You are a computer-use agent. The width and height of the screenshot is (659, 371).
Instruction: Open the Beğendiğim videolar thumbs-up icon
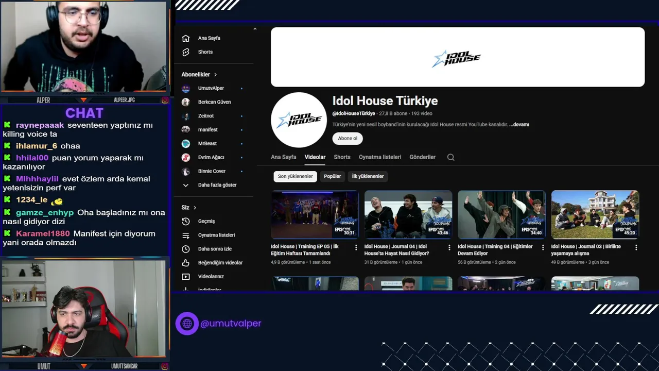coord(186,263)
